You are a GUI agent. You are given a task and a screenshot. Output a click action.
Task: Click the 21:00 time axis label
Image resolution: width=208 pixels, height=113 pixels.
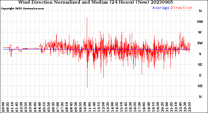coord(167,107)
